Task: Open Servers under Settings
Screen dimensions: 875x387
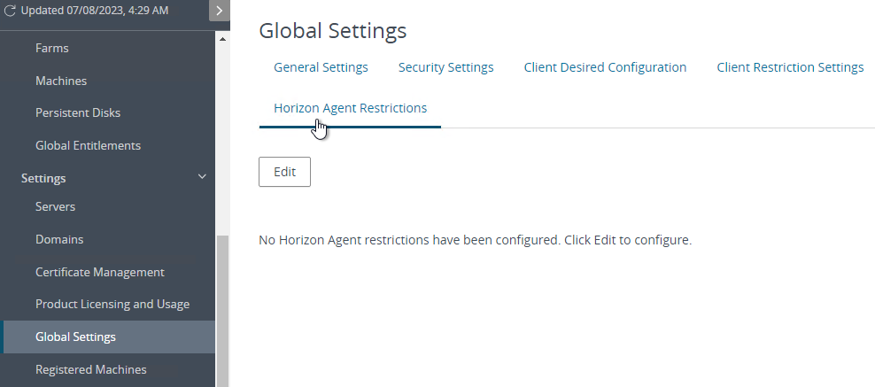Action: coord(55,206)
